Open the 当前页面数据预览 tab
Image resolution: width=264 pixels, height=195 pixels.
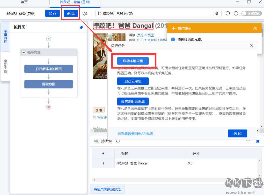click(x=107, y=189)
